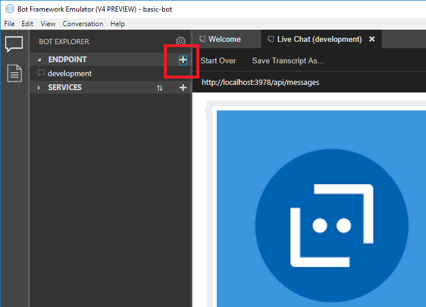Sort services with the arrows icon

(x=160, y=88)
